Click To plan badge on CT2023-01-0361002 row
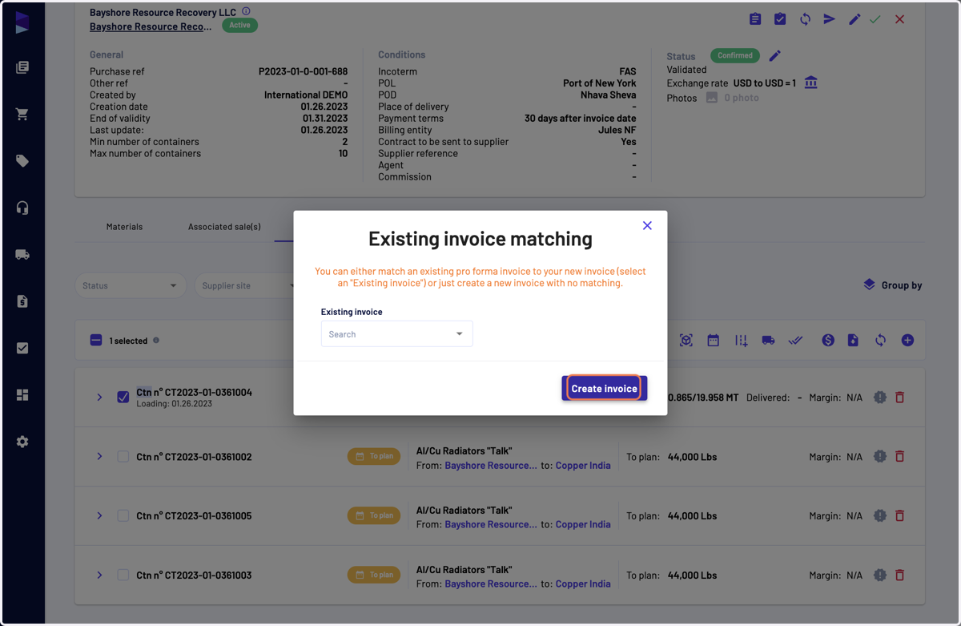The width and height of the screenshot is (961, 626). tap(374, 456)
